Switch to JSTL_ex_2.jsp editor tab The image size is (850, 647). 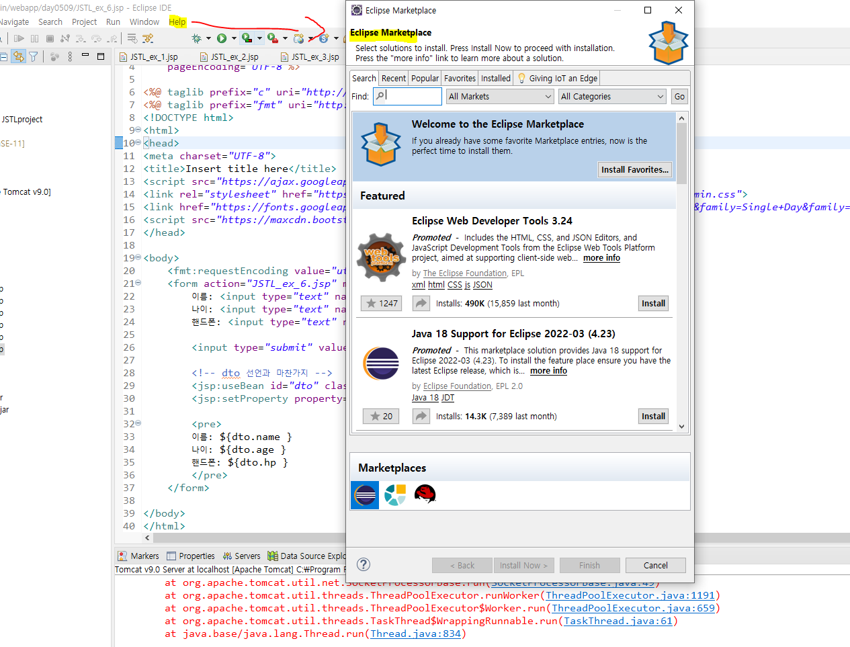pyautogui.click(x=229, y=57)
